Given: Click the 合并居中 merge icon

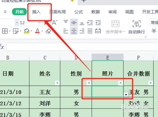Looking at the screenshot, I should (x=115, y=24).
